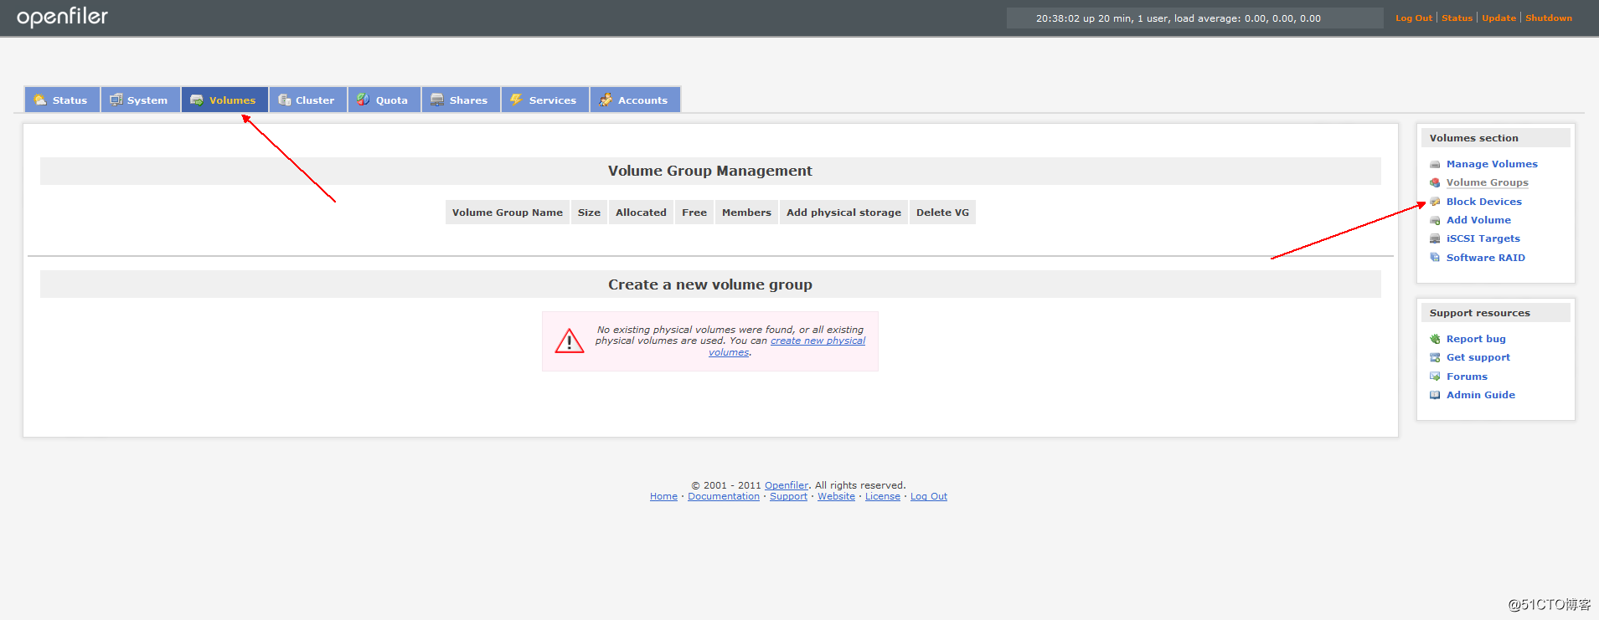This screenshot has width=1599, height=620.
Task: Follow create new physical volumes link
Action: (818, 341)
